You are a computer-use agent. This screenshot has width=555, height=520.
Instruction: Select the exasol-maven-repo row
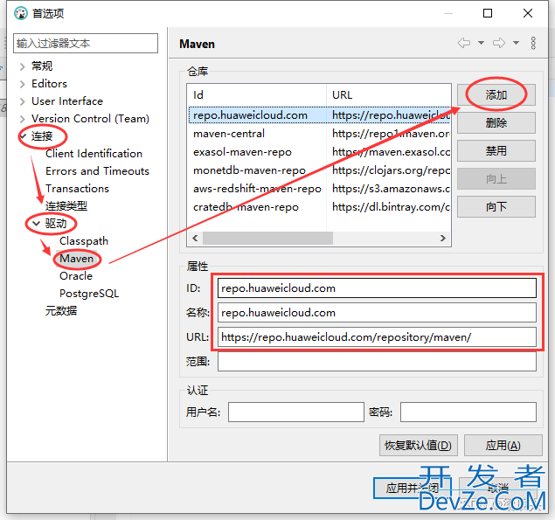click(319, 152)
